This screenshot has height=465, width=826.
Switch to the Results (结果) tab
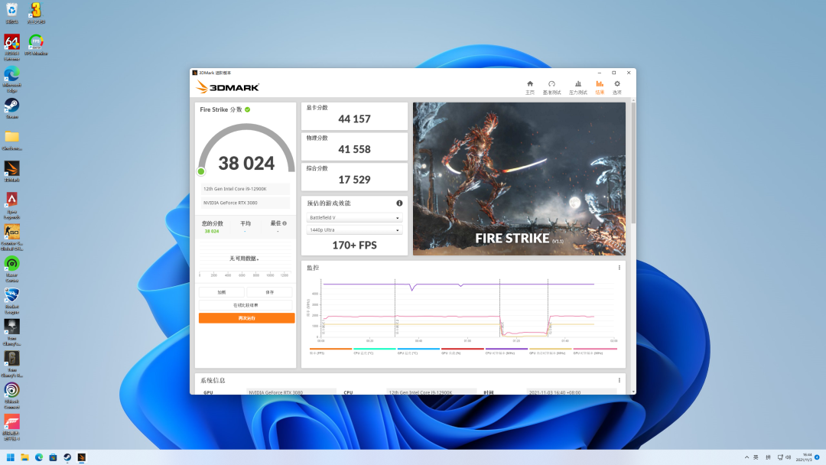[x=600, y=87]
